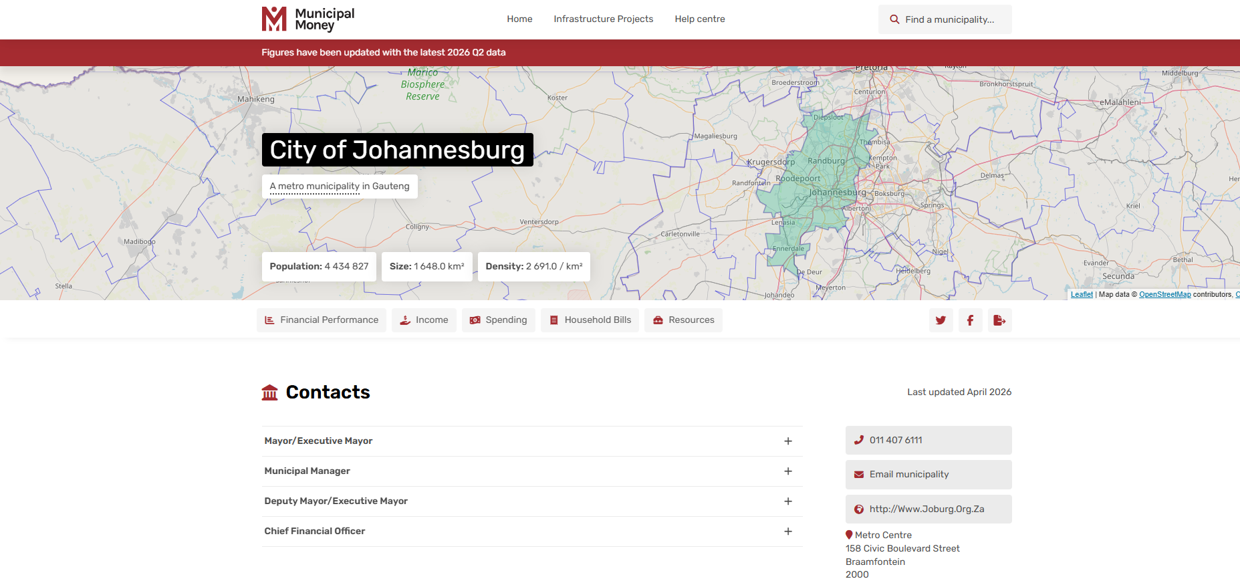
Task: Click the search magnifier icon
Action: (894, 19)
